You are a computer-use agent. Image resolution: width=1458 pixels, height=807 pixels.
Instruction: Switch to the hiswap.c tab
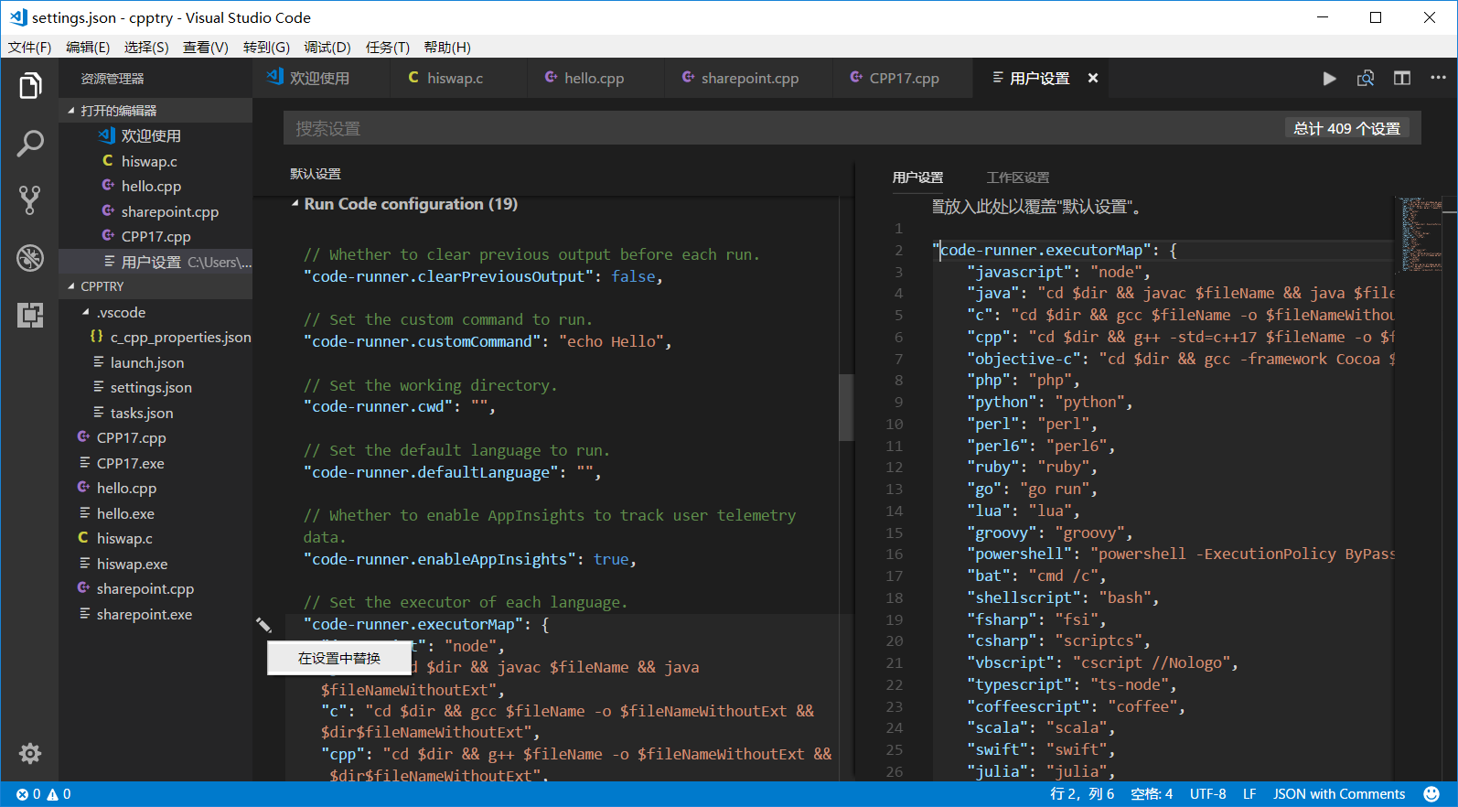coord(457,79)
